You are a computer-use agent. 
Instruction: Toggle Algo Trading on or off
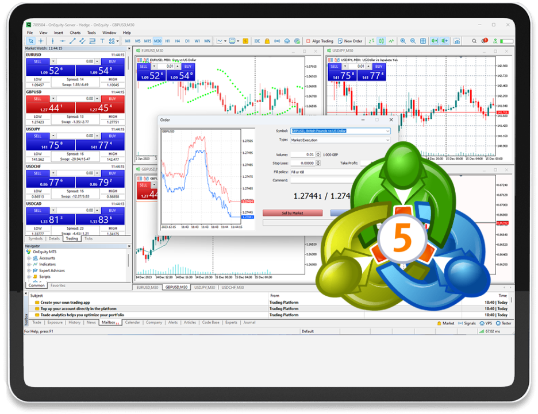320,41
